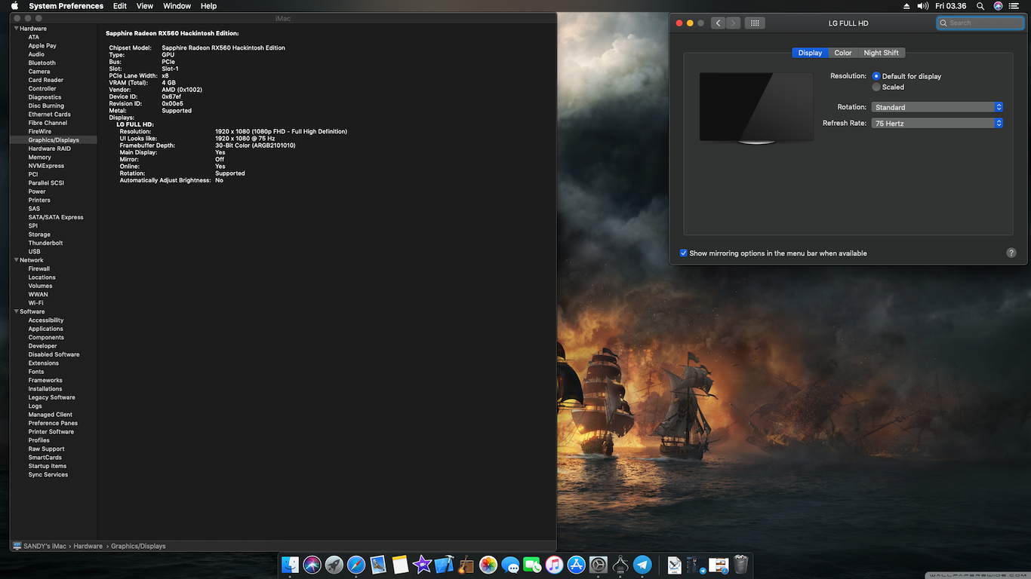Image resolution: width=1031 pixels, height=579 pixels.
Task: Open System Information chip icon in Dock
Action: [x=620, y=564]
